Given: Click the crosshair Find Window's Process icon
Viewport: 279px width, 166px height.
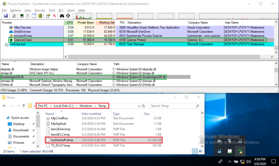Looking at the screenshot, I should pyautogui.click(x=68, y=16).
